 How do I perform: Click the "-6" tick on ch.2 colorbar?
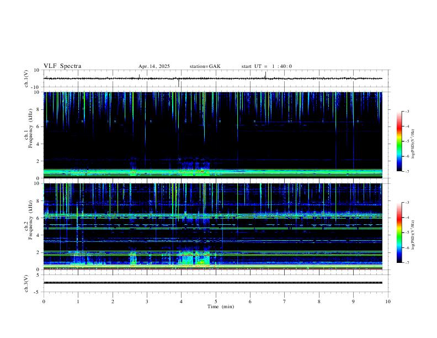click(x=407, y=247)
